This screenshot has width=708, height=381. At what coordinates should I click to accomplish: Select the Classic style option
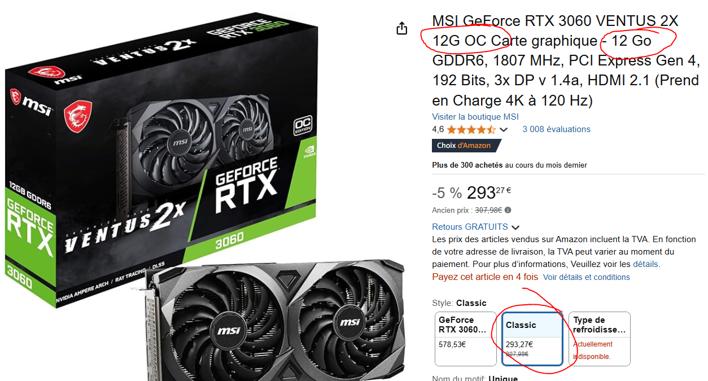(x=532, y=339)
